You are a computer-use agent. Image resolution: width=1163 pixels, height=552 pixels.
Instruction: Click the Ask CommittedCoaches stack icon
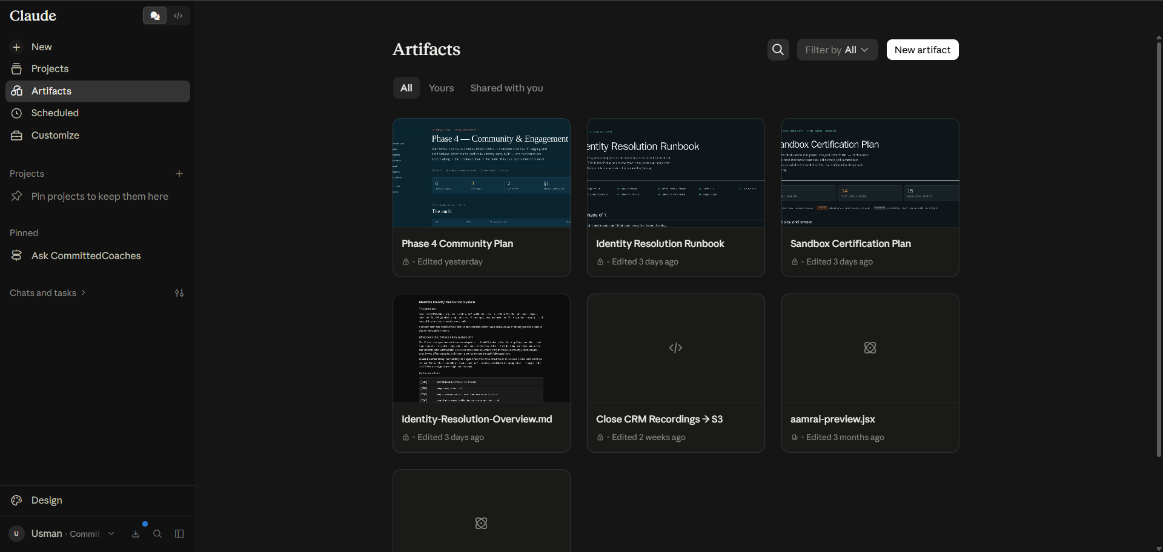tap(16, 255)
